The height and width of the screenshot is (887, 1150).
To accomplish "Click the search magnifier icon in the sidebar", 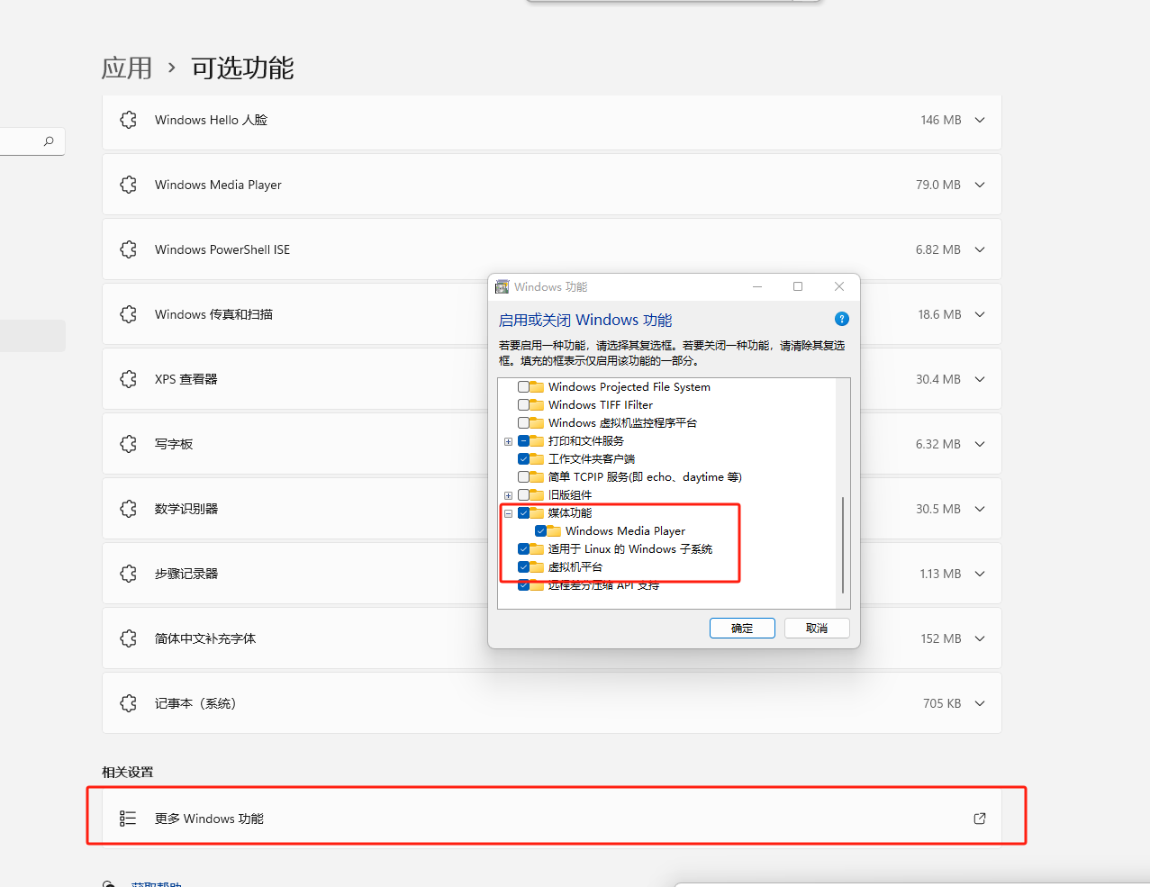I will tap(49, 141).
